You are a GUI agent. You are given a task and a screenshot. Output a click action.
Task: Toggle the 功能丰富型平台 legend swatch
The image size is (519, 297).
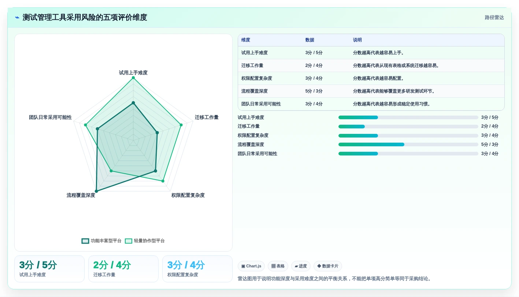[85, 241]
